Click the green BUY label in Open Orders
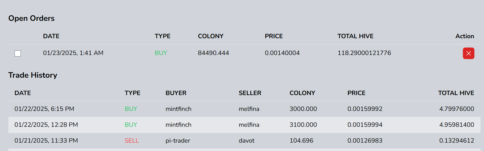 click(x=161, y=53)
